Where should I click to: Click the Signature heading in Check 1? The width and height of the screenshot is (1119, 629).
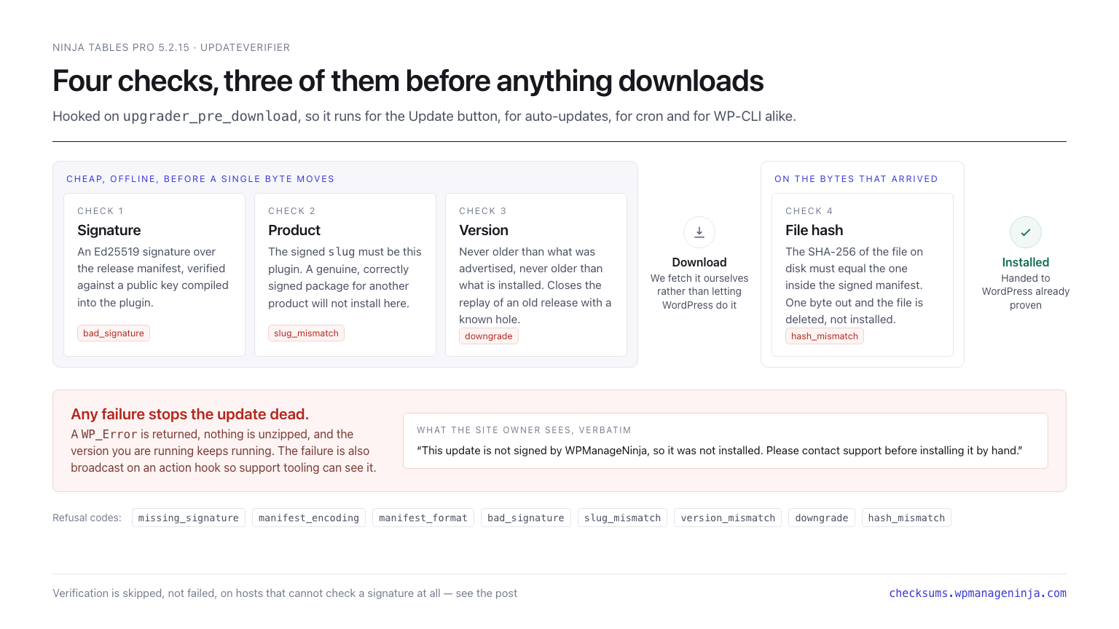(x=109, y=230)
